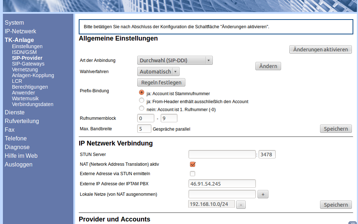The image size is (358, 224).
Task: Navigate to Rufverteilung in sidebar
Action: tap(22, 121)
